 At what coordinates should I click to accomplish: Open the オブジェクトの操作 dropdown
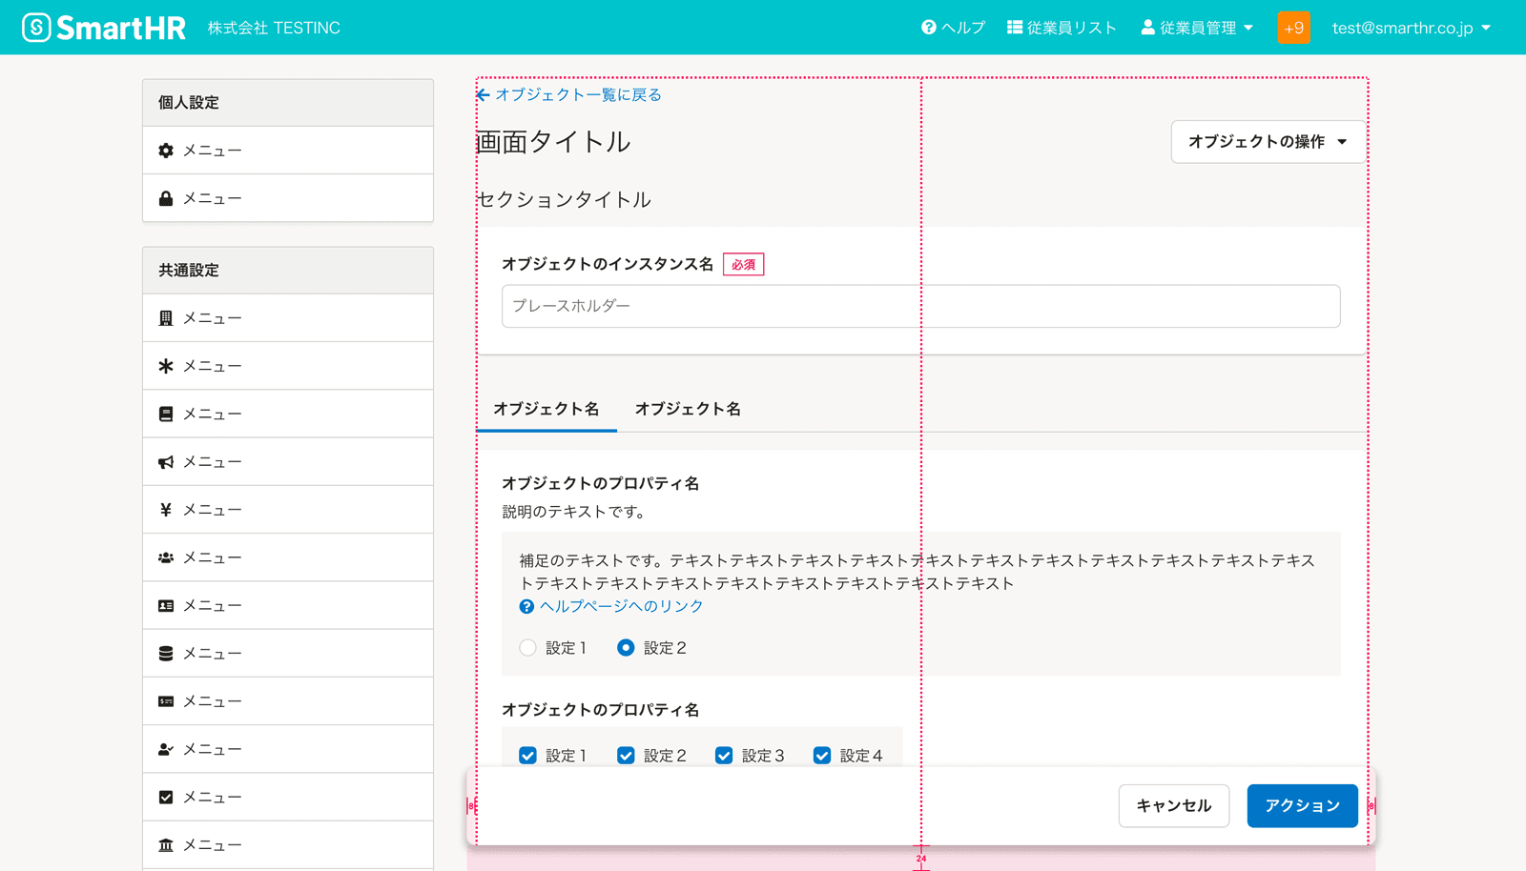(1268, 141)
